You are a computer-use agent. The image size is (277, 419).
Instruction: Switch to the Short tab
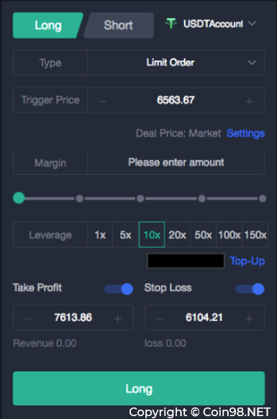(x=118, y=25)
